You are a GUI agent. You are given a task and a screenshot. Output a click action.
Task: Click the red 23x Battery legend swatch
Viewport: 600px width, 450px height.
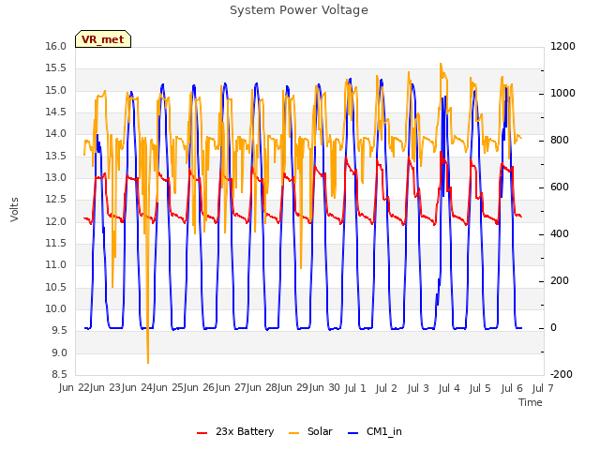[202, 433]
